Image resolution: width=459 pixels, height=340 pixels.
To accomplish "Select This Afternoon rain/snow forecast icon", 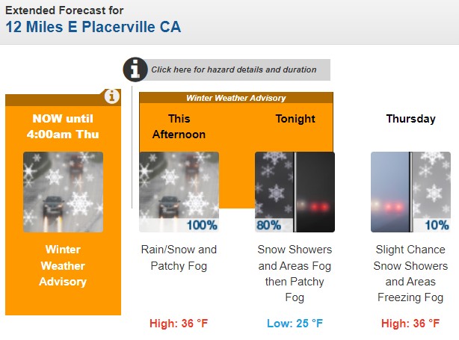I will tap(179, 192).
